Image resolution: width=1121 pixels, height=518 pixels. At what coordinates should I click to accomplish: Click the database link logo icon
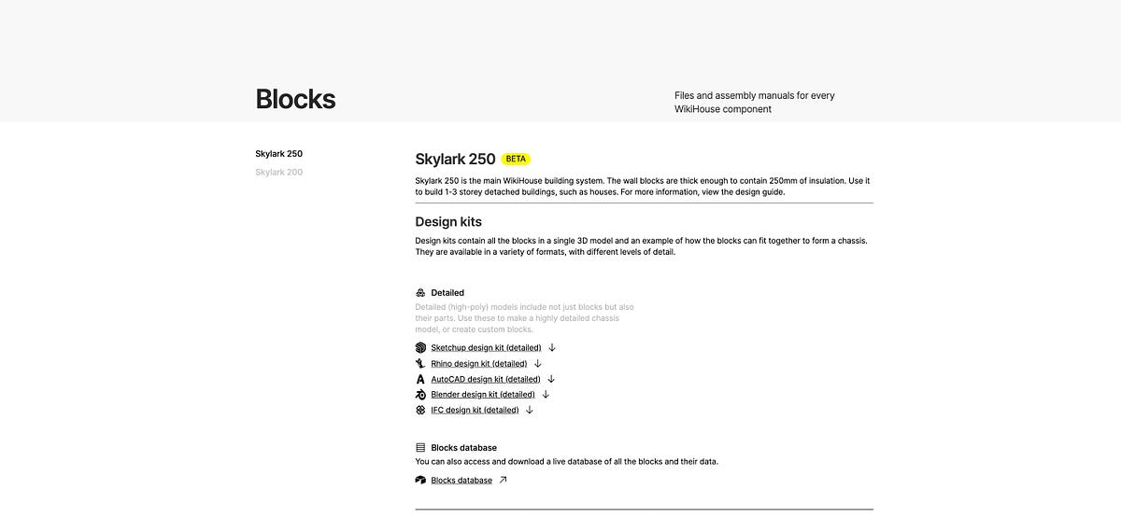pyautogui.click(x=420, y=480)
